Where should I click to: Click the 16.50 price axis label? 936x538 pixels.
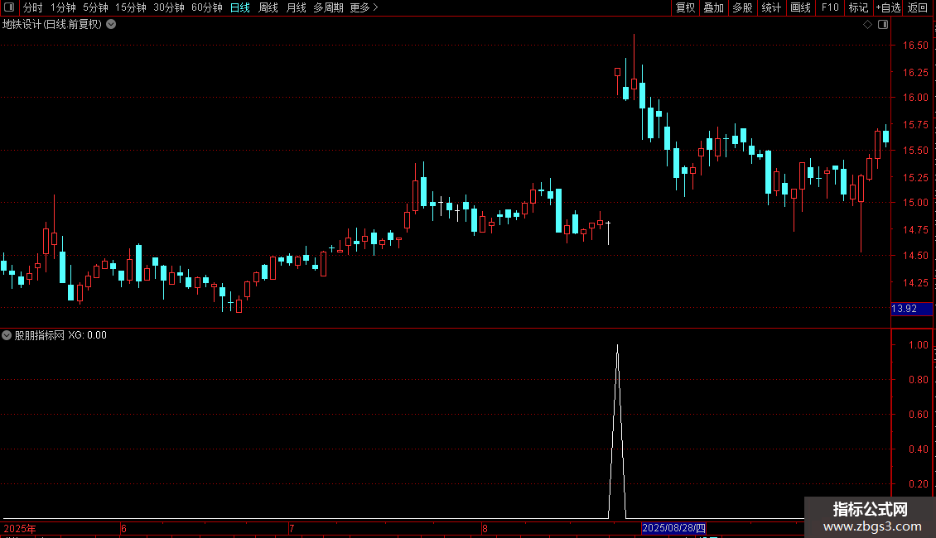tap(915, 46)
